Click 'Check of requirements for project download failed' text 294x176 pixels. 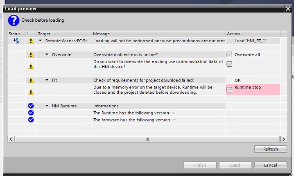click(144, 80)
